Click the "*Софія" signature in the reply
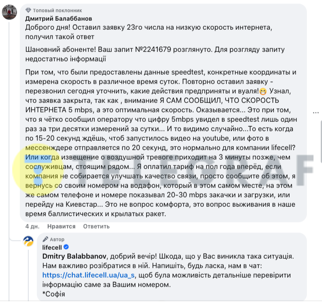The width and height of the screenshot is (322, 305). pyautogui.click(x=54, y=294)
